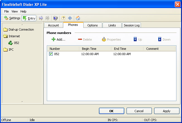182x123 pixels.
Task: Click the Comment column header
Action: 160,49
